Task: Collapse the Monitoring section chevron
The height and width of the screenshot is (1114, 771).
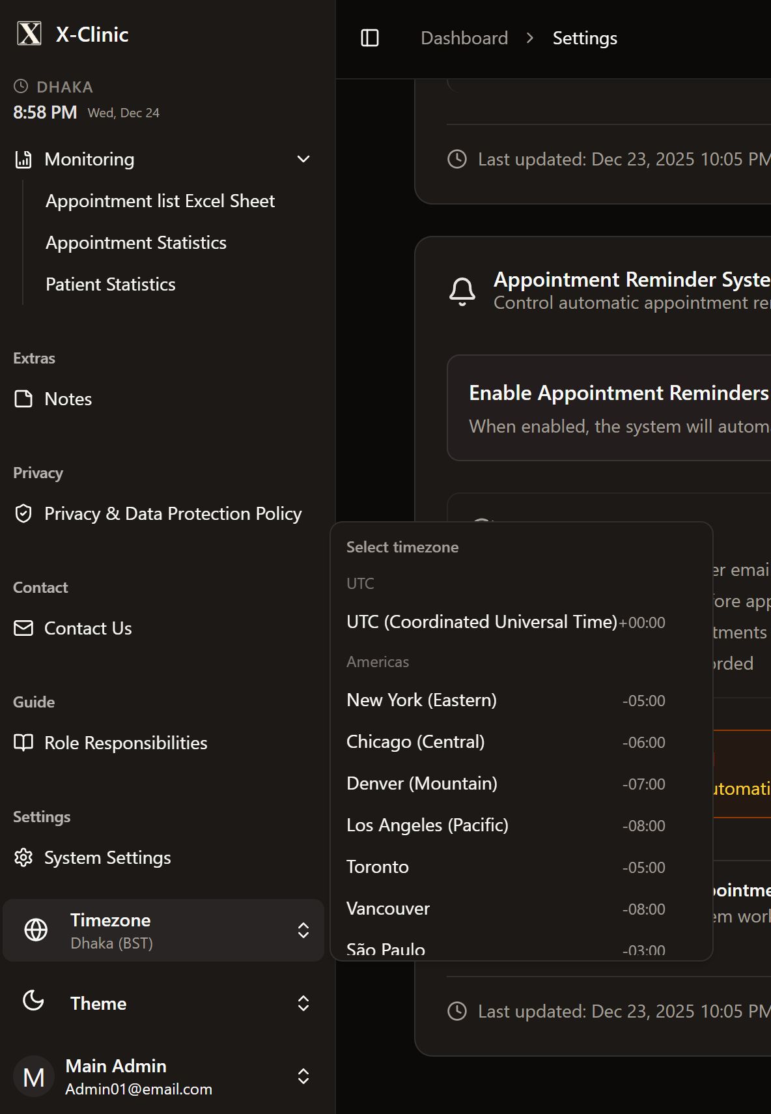Action: 303,159
